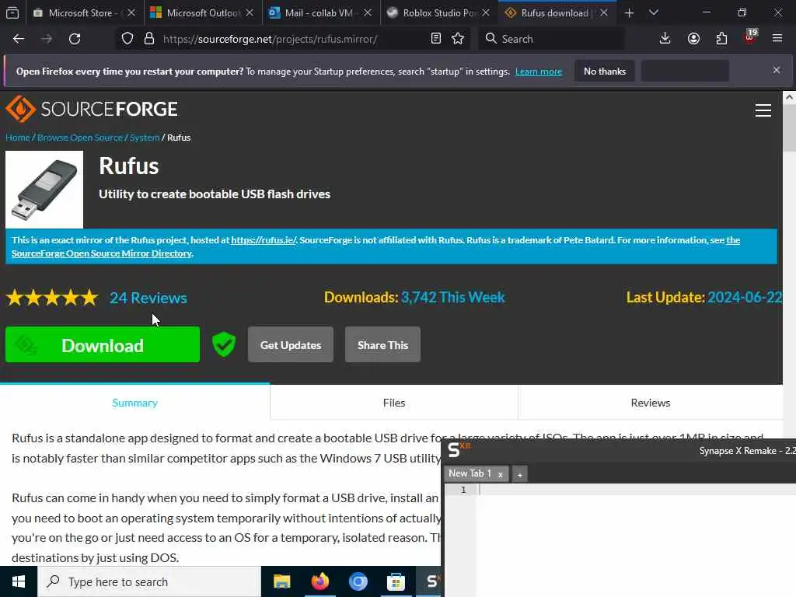Go back using the browser back arrow

click(19, 39)
